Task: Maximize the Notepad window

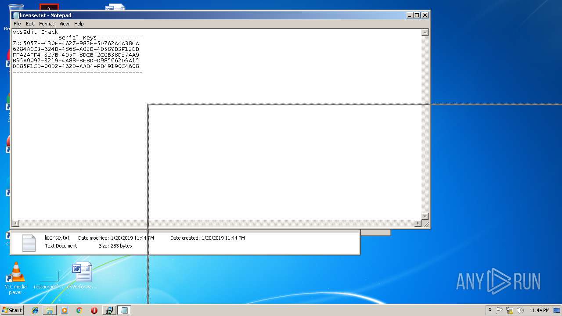Action: pos(417,15)
